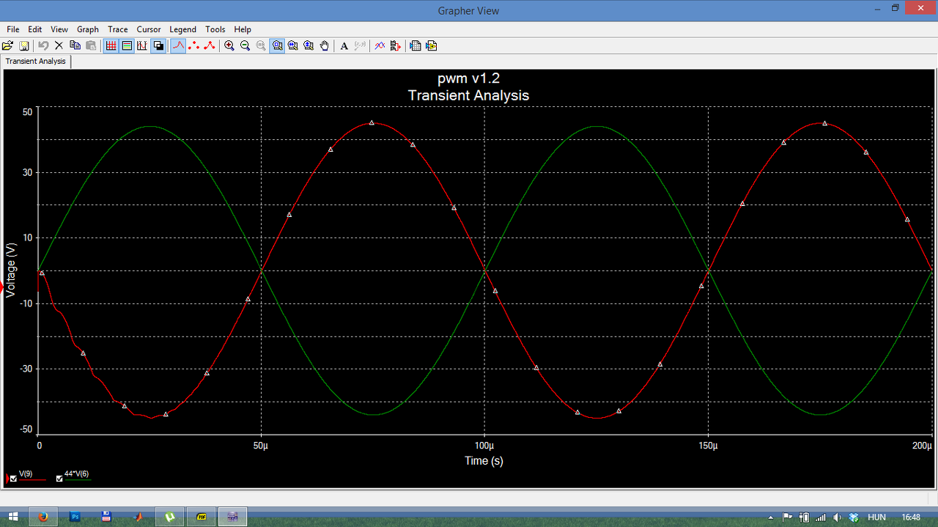The width and height of the screenshot is (938, 527).
Task: Toggle the Show Legend toolbar button
Action: tap(127, 45)
